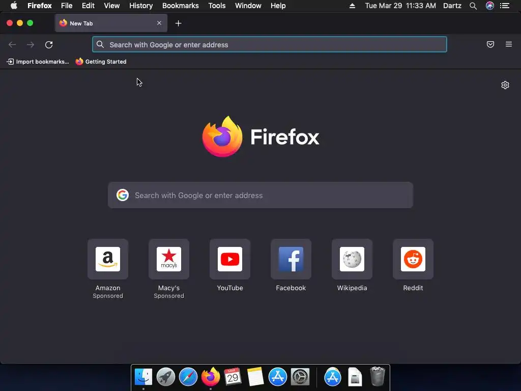Image resolution: width=521 pixels, height=391 pixels.
Task: Open Launchpad from the Dock
Action: point(166,377)
